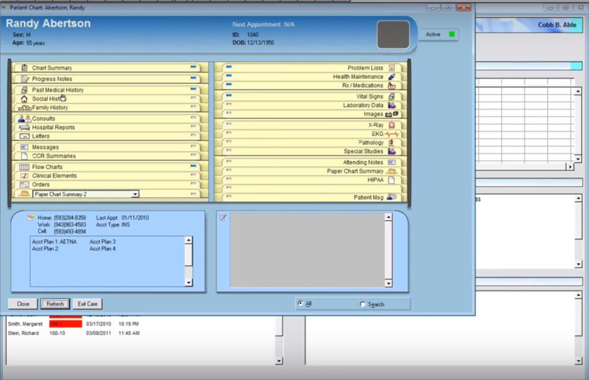Open the Messages icon
This screenshot has height=380, width=589.
(25, 147)
